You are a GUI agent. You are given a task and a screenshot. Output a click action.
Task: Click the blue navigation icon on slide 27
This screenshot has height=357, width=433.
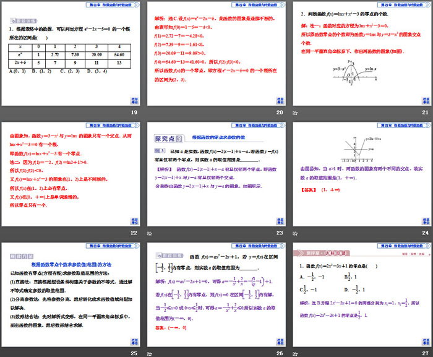point(426,342)
